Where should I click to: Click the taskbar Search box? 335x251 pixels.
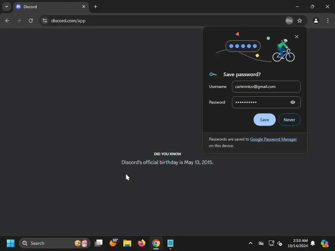55,243
